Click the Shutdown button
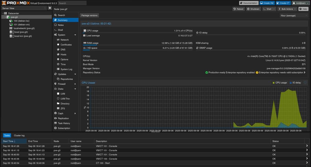The height and width of the screenshot is (167, 311). [x=253, y=9]
